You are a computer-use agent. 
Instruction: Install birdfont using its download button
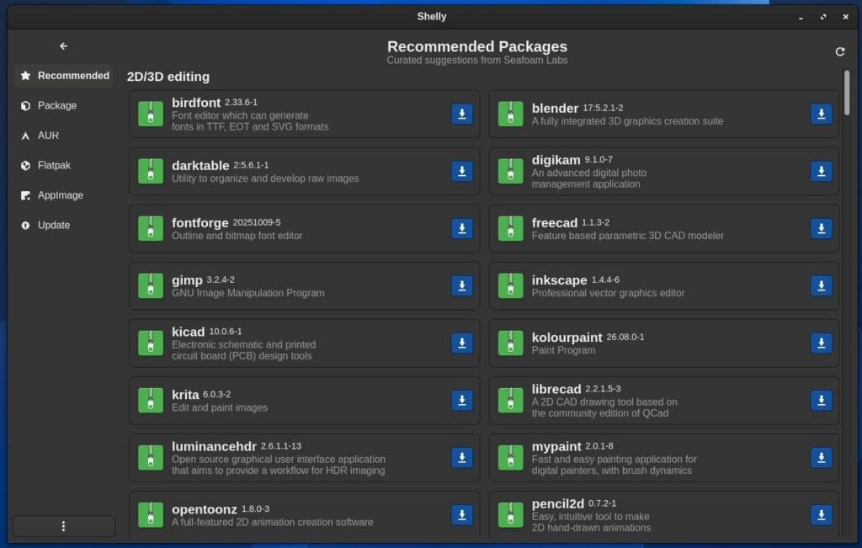click(x=462, y=114)
